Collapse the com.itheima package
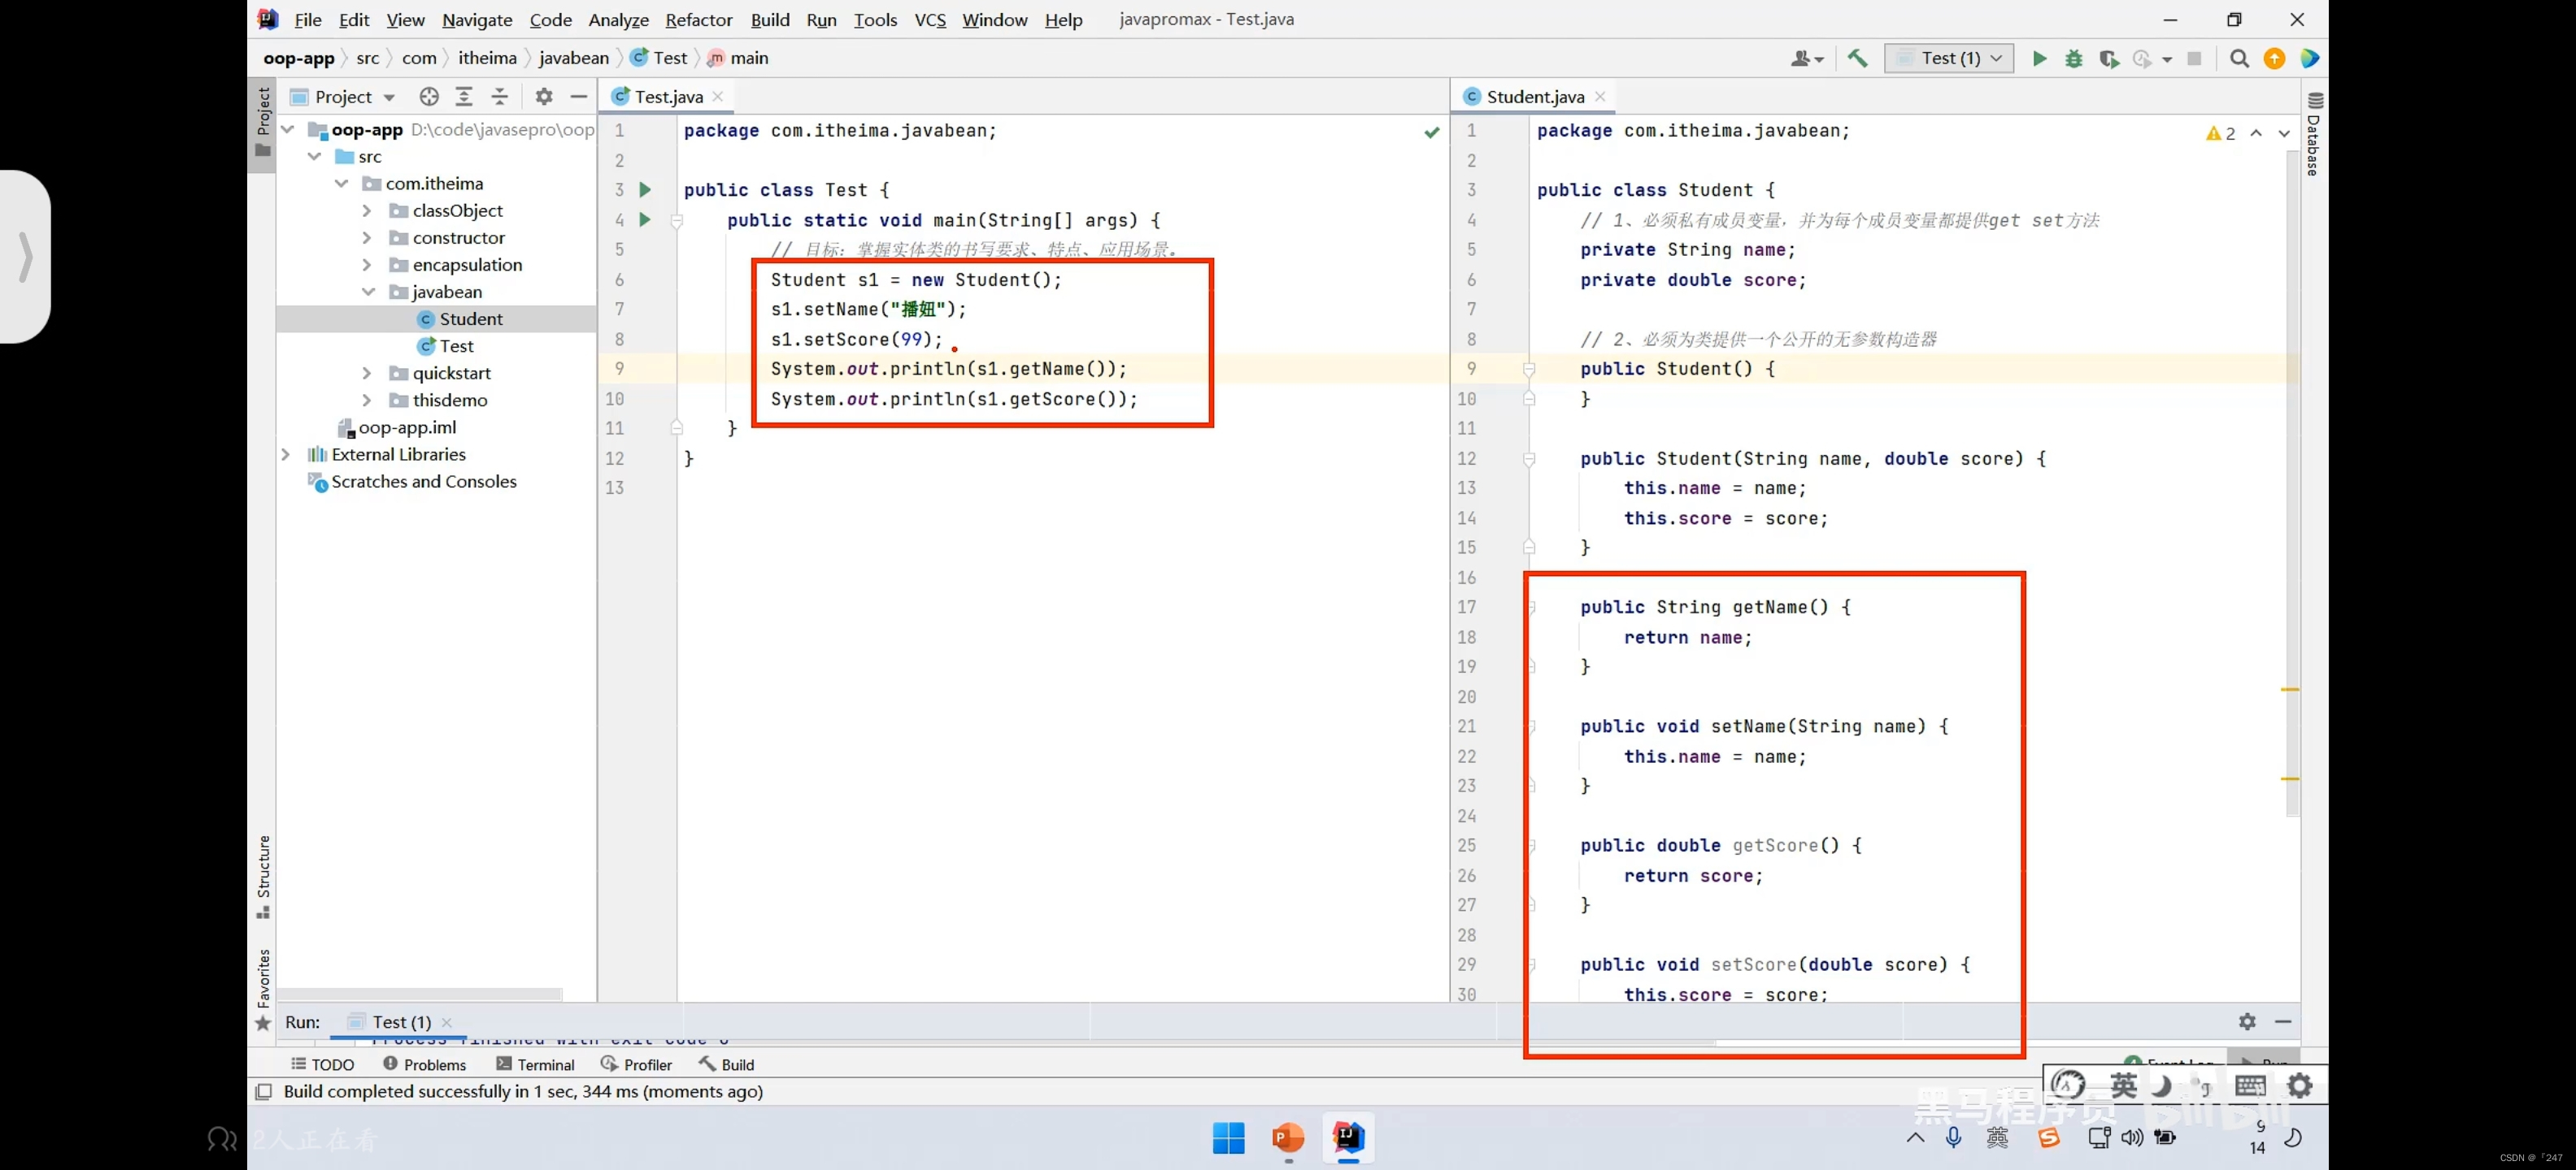Image resolution: width=2576 pixels, height=1170 pixels. (x=341, y=183)
